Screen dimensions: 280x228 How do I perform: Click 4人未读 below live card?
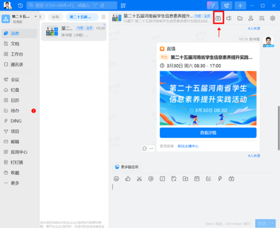254,156
